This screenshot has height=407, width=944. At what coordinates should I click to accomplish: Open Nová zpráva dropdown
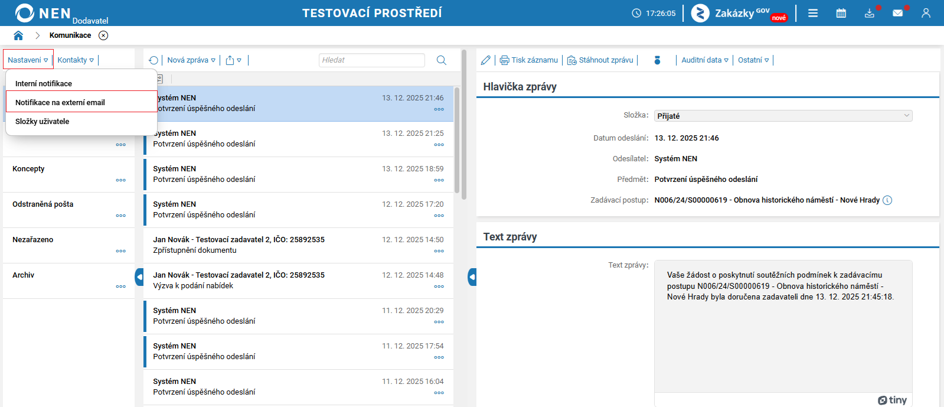191,60
